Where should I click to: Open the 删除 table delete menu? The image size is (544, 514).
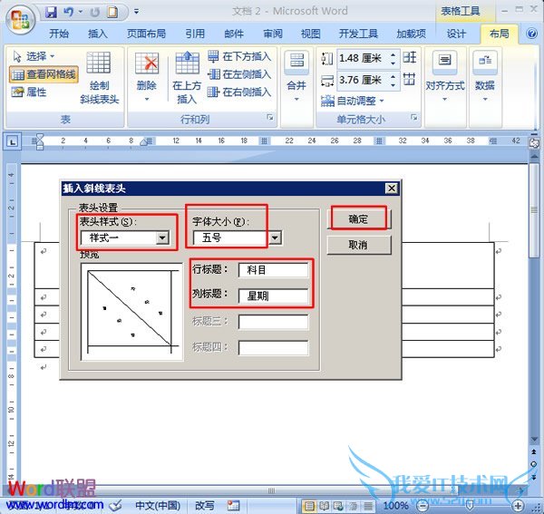[147, 76]
